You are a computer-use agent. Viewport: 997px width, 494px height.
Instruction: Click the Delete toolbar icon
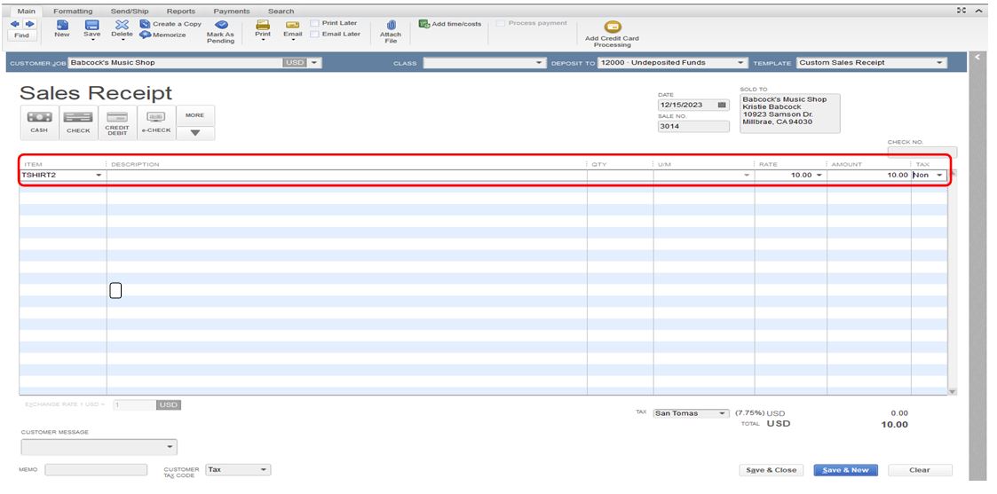coord(123,26)
